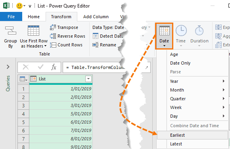Open the File tab
Image resolution: width=230 pixels, height=149 pixels.
[11, 17]
